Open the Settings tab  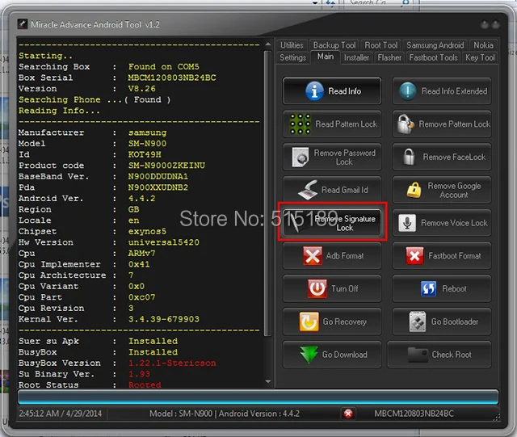tap(292, 57)
